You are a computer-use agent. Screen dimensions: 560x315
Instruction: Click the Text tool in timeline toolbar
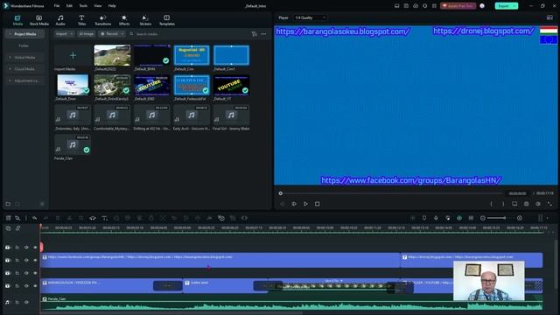coord(104,218)
